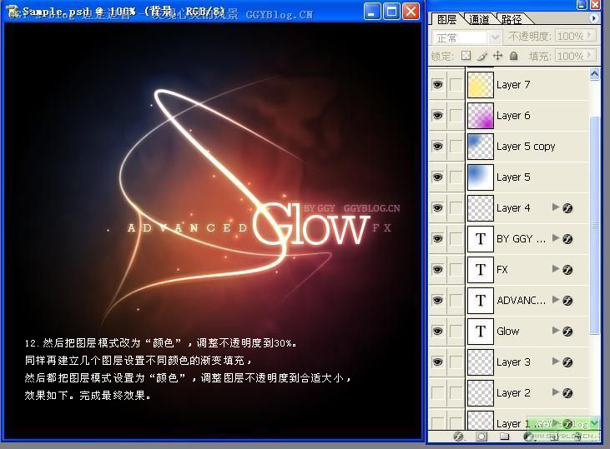
Task: Select the Layer 5 copy thumbnail
Action: 481,147
